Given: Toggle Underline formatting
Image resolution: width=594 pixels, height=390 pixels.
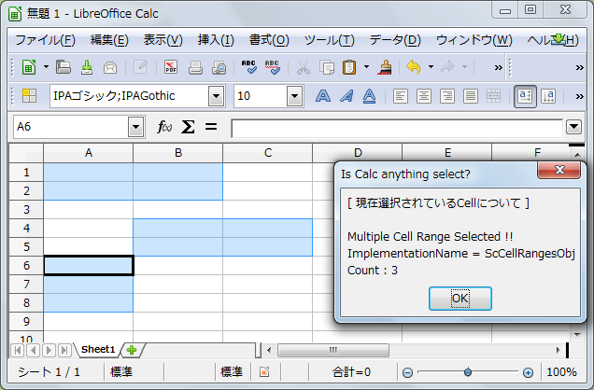Looking at the screenshot, I should tap(369, 96).
